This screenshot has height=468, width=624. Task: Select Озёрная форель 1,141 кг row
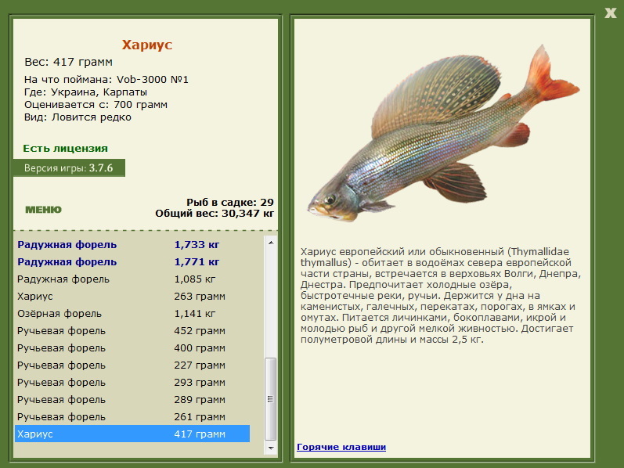click(132, 314)
